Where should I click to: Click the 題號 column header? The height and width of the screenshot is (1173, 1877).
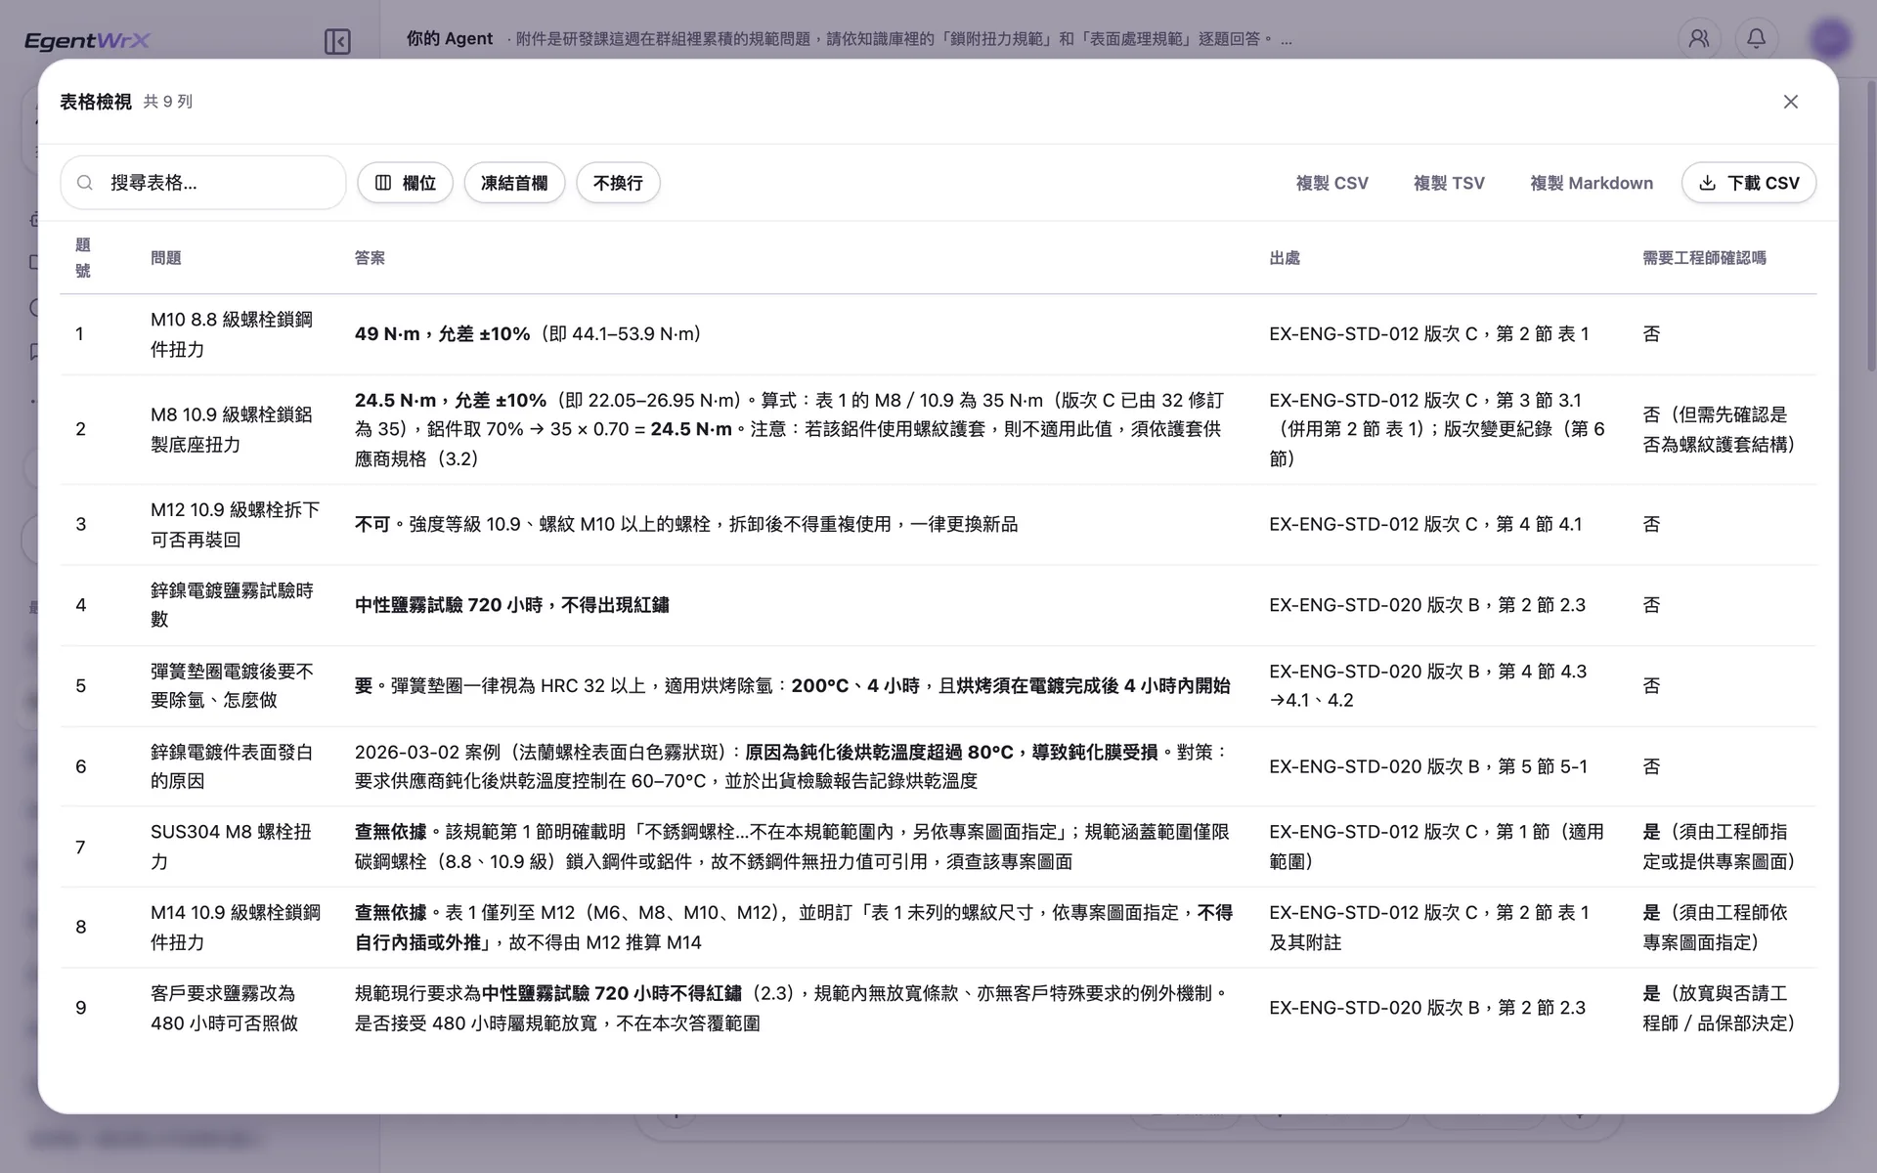83,258
